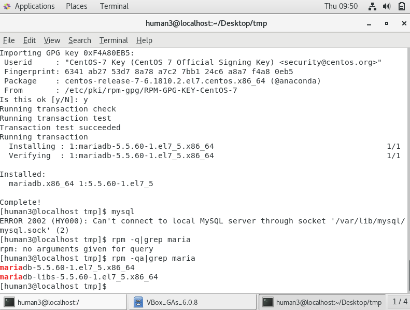Image resolution: width=410 pixels, height=310 pixels.
Task: Click the terminal scrollbar thumb
Action: pos(408,275)
